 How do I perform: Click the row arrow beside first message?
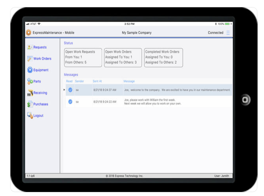[x=64, y=90]
